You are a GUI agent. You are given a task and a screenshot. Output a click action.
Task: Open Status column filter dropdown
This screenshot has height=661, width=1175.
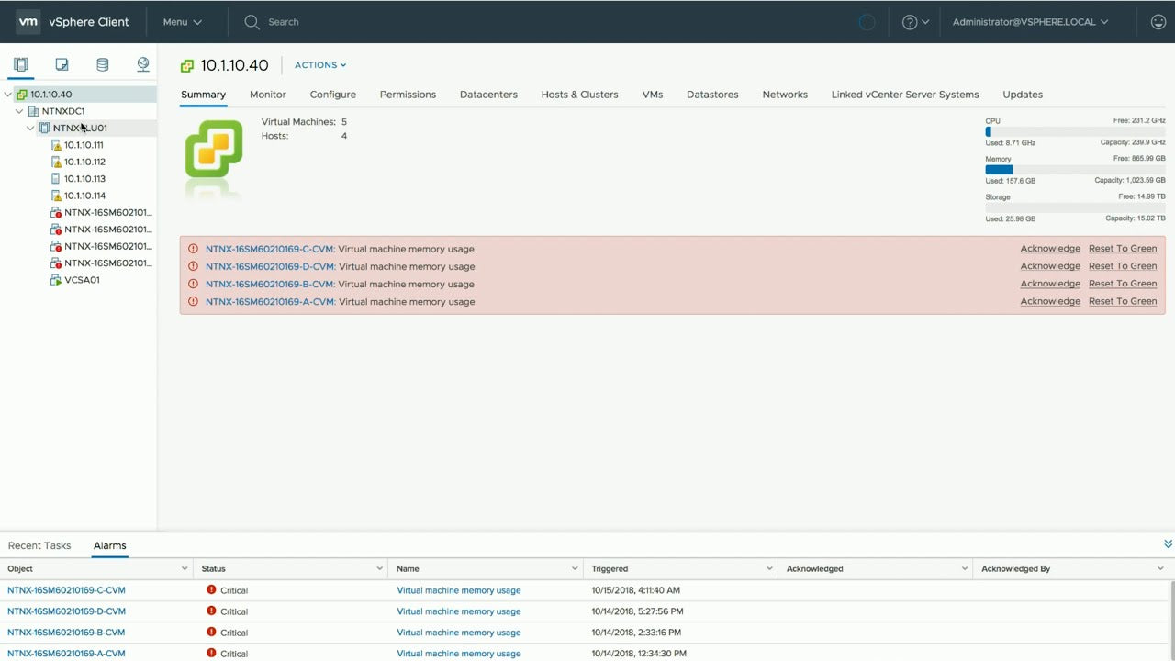pos(379,569)
